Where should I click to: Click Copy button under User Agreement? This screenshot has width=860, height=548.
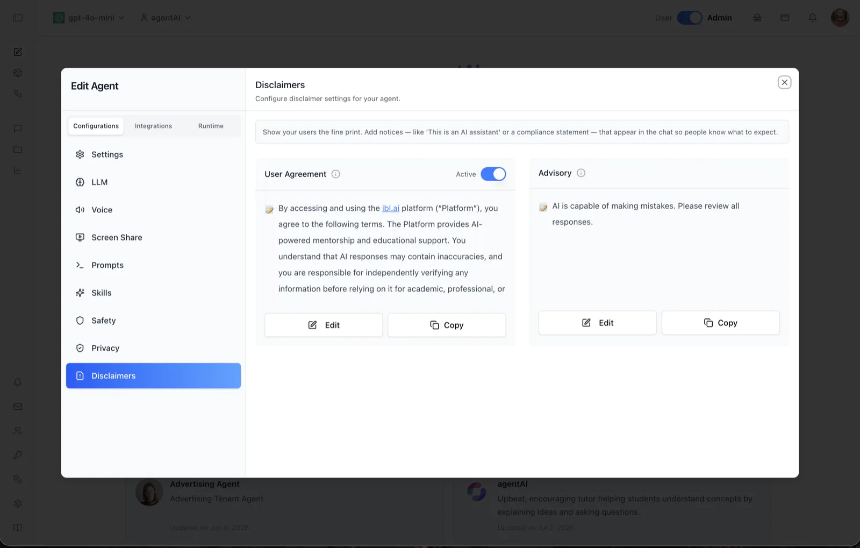pyautogui.click(x=447, y=325)
